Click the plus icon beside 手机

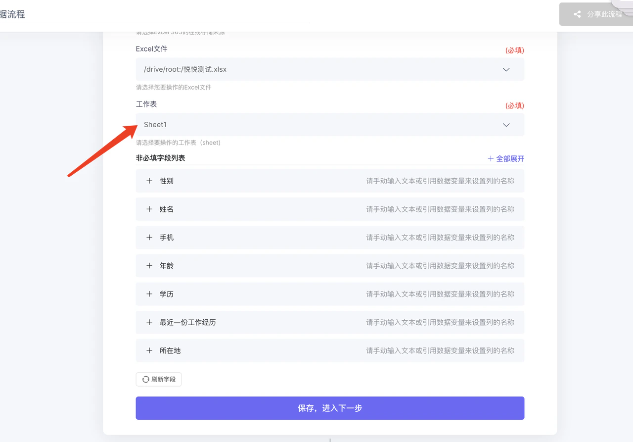pyautogui.click(x=149, y=238)
